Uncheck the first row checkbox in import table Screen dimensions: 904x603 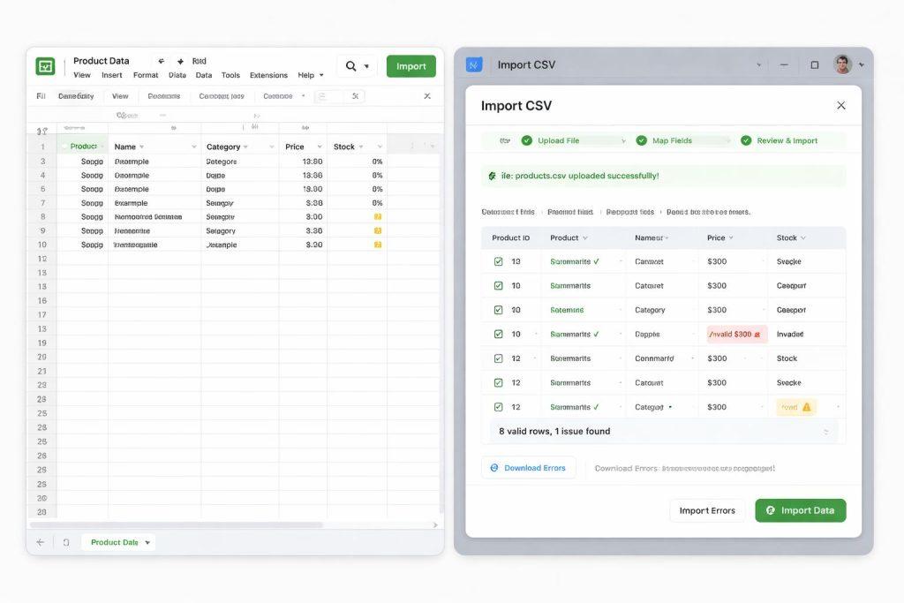498,262
